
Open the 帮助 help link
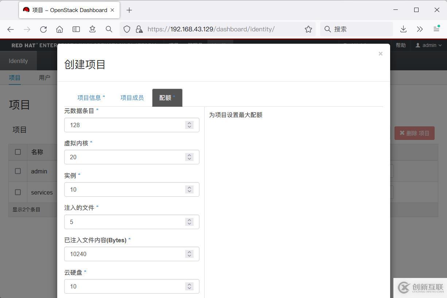point(401,45)
